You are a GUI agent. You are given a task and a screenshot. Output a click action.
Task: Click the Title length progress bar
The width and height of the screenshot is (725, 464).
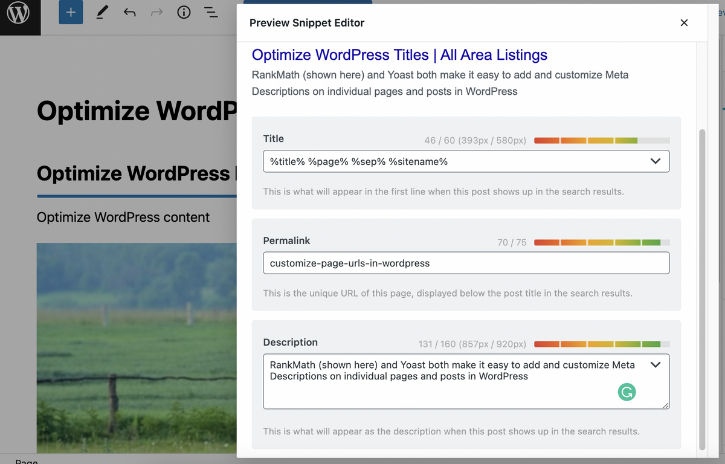[601, 140]
